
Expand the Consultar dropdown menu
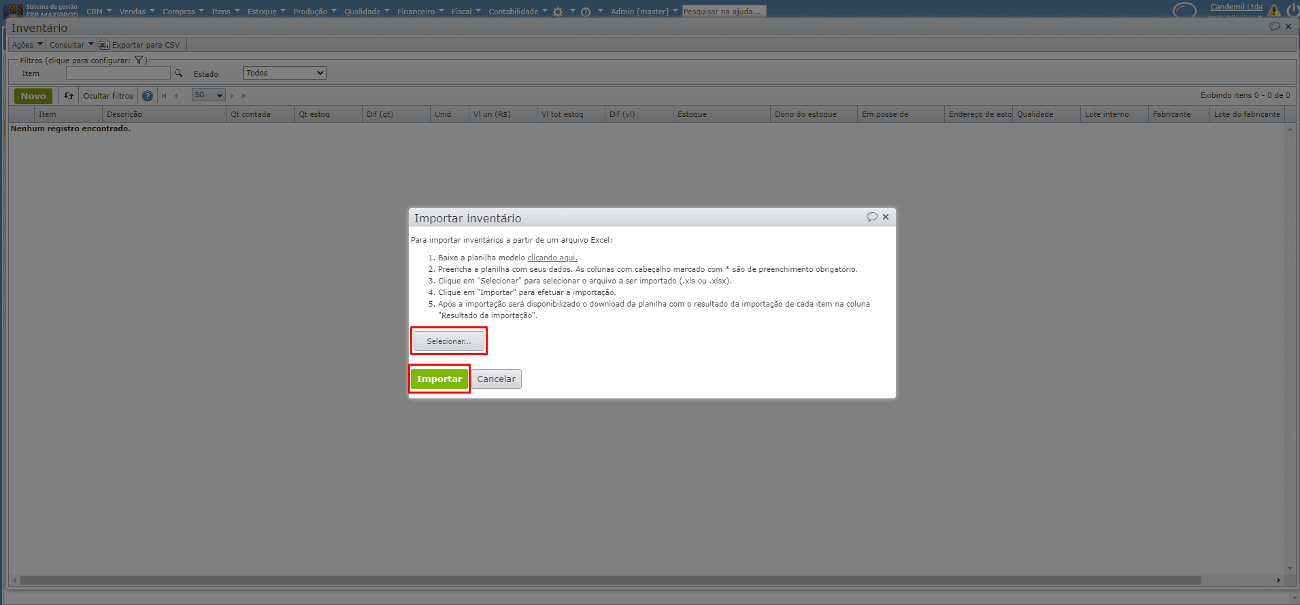71,45
